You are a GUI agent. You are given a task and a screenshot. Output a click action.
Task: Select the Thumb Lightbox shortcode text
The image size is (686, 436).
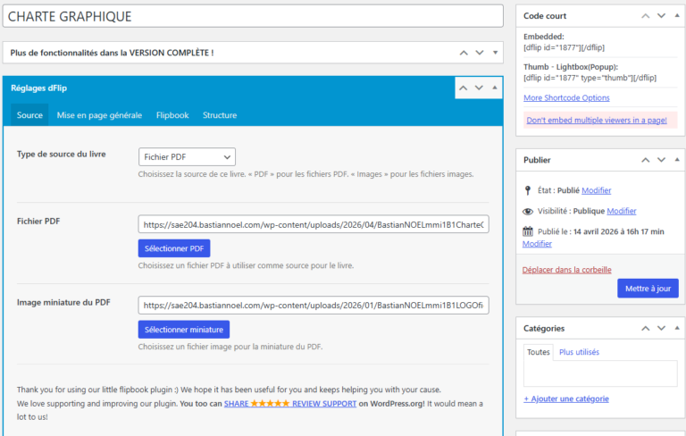(x=590, y=78)
